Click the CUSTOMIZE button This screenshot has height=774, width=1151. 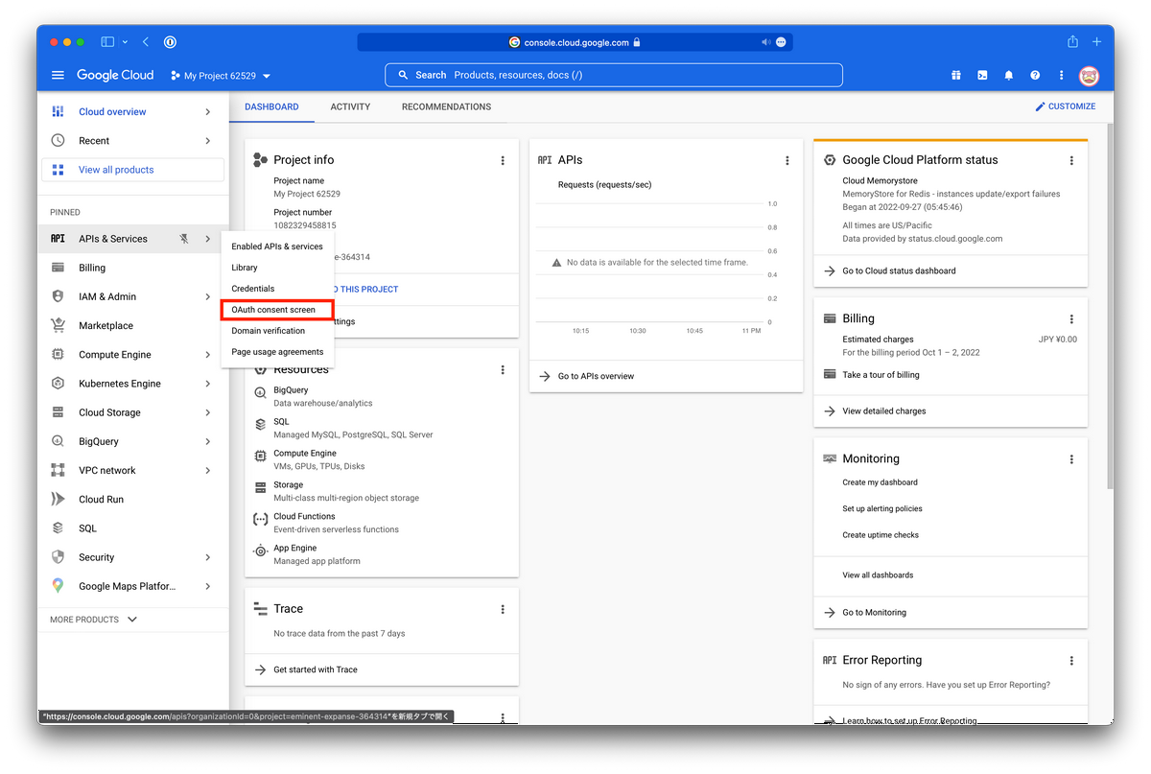1066,106
